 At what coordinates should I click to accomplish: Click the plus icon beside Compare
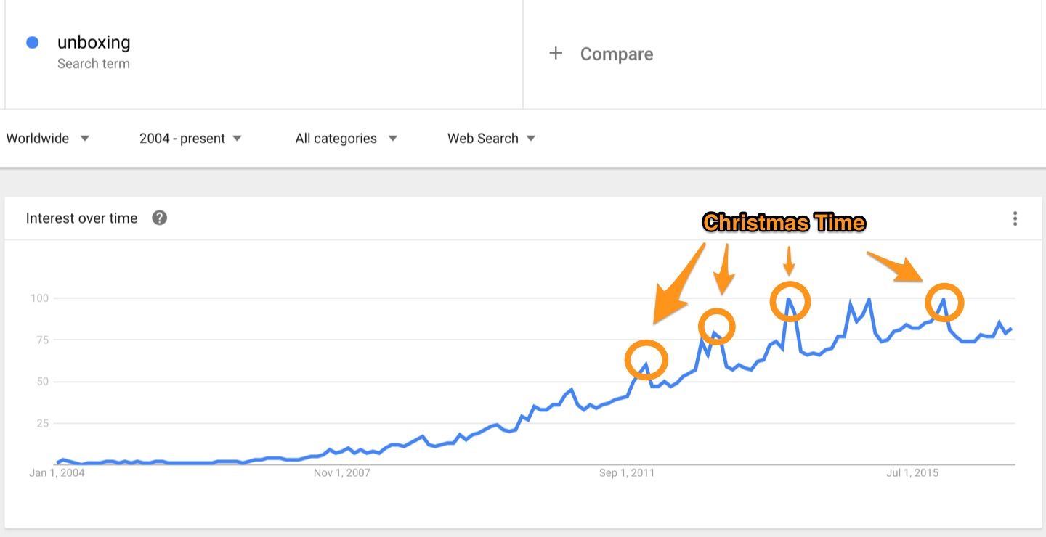(x=556, y=53)
